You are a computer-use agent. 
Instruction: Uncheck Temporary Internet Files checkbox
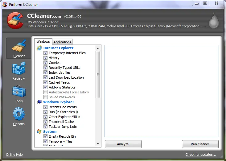click(45, 53)
